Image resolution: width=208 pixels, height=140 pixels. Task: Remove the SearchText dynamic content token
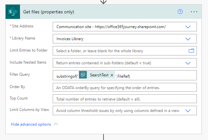coord(112,75)
